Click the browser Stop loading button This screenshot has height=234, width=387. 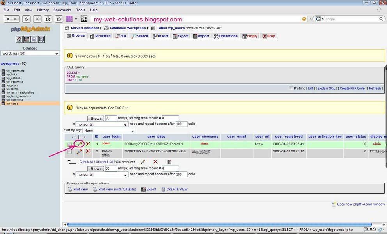point(37,19)
